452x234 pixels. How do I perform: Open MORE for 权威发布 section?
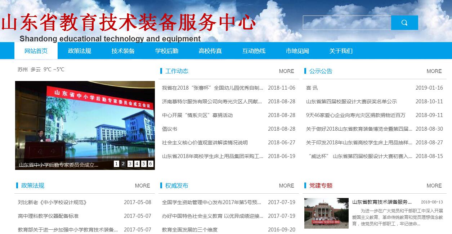pos(287,186)
